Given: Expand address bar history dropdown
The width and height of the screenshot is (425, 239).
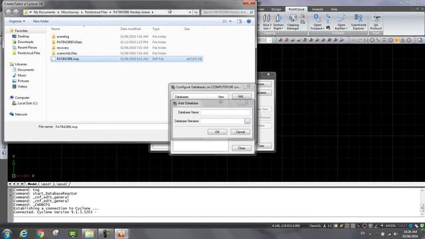Looking at the screenshot, I should pyautogui.click(x=190, y=12).
